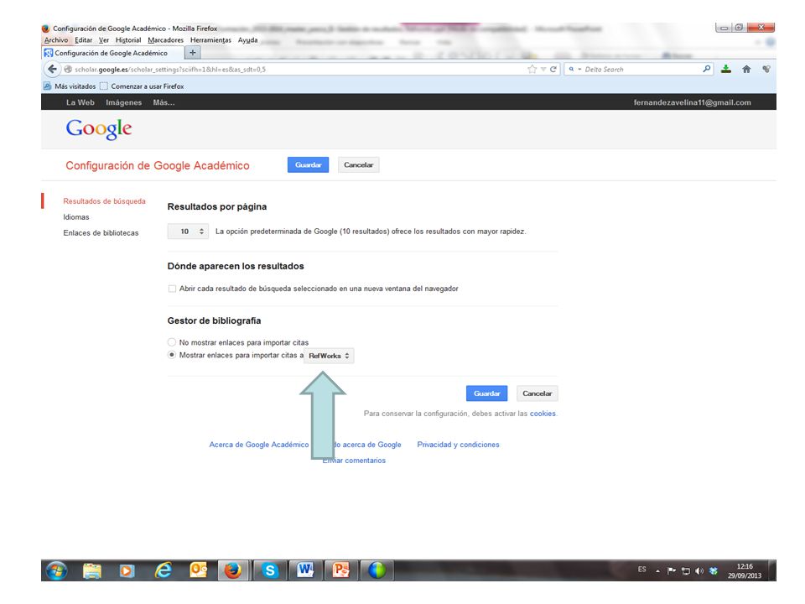Open the Marcadores menu
The image size is (805, 604).
[165, 40]
